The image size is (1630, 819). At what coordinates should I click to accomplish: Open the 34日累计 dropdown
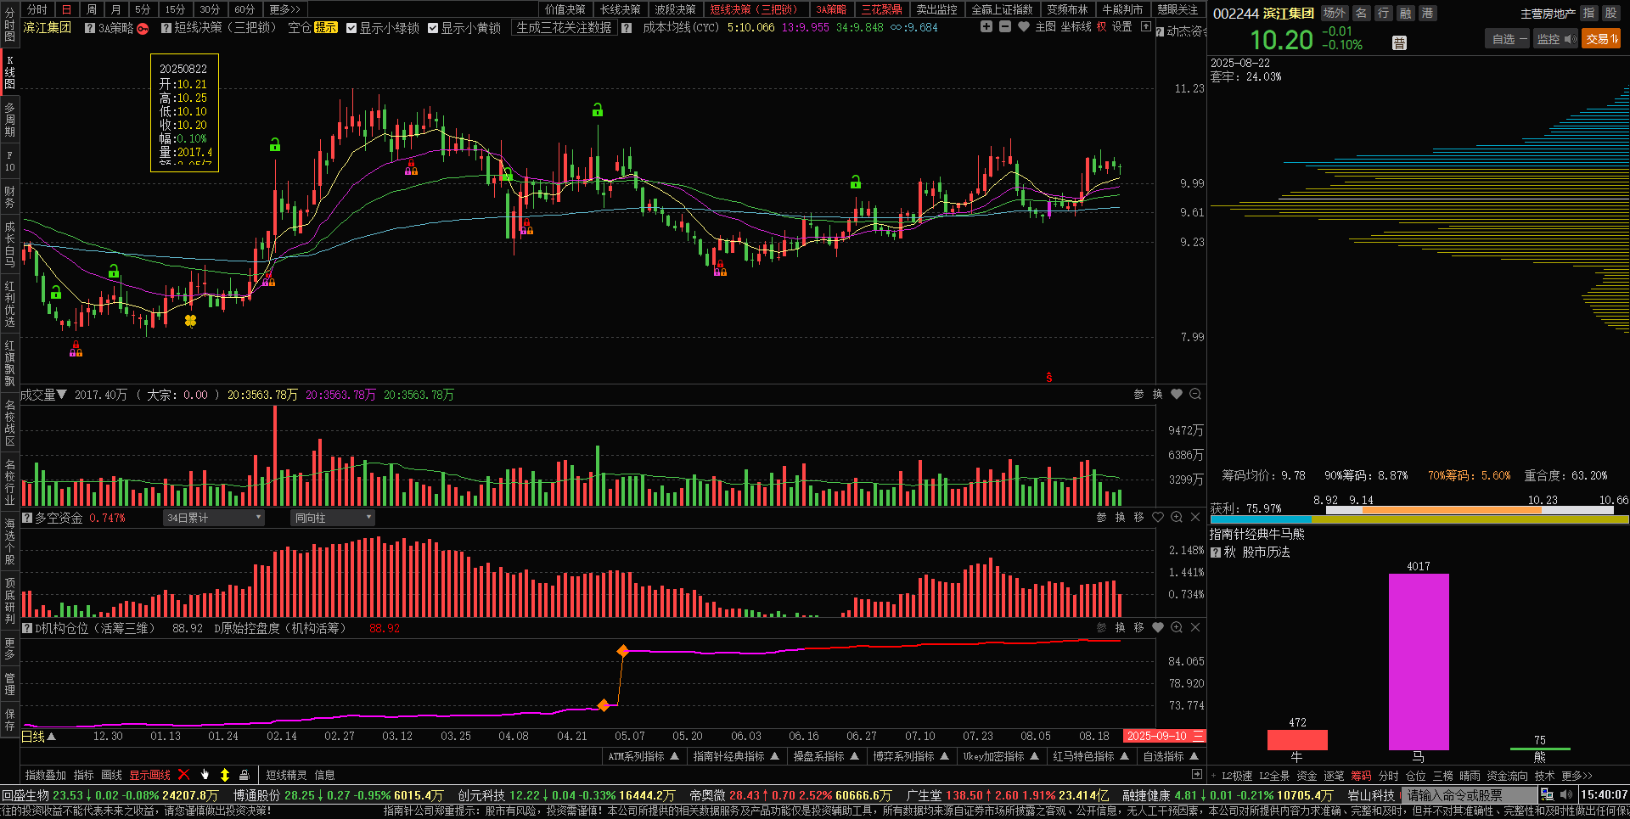(x=214, y=518)
